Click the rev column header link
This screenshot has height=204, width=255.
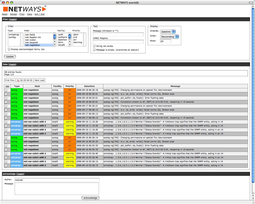(7, 86)
